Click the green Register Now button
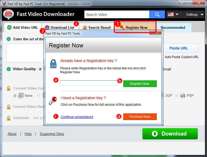Screen dimensions: 207x157 [140, 84]
